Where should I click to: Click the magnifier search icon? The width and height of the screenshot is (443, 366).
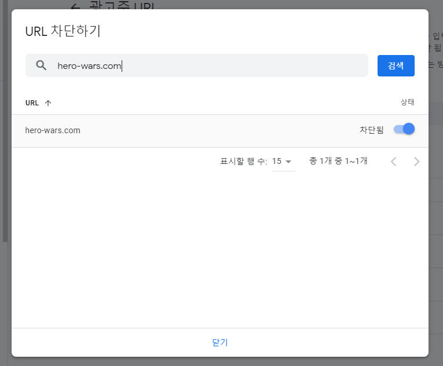click(x=41, y=65)
